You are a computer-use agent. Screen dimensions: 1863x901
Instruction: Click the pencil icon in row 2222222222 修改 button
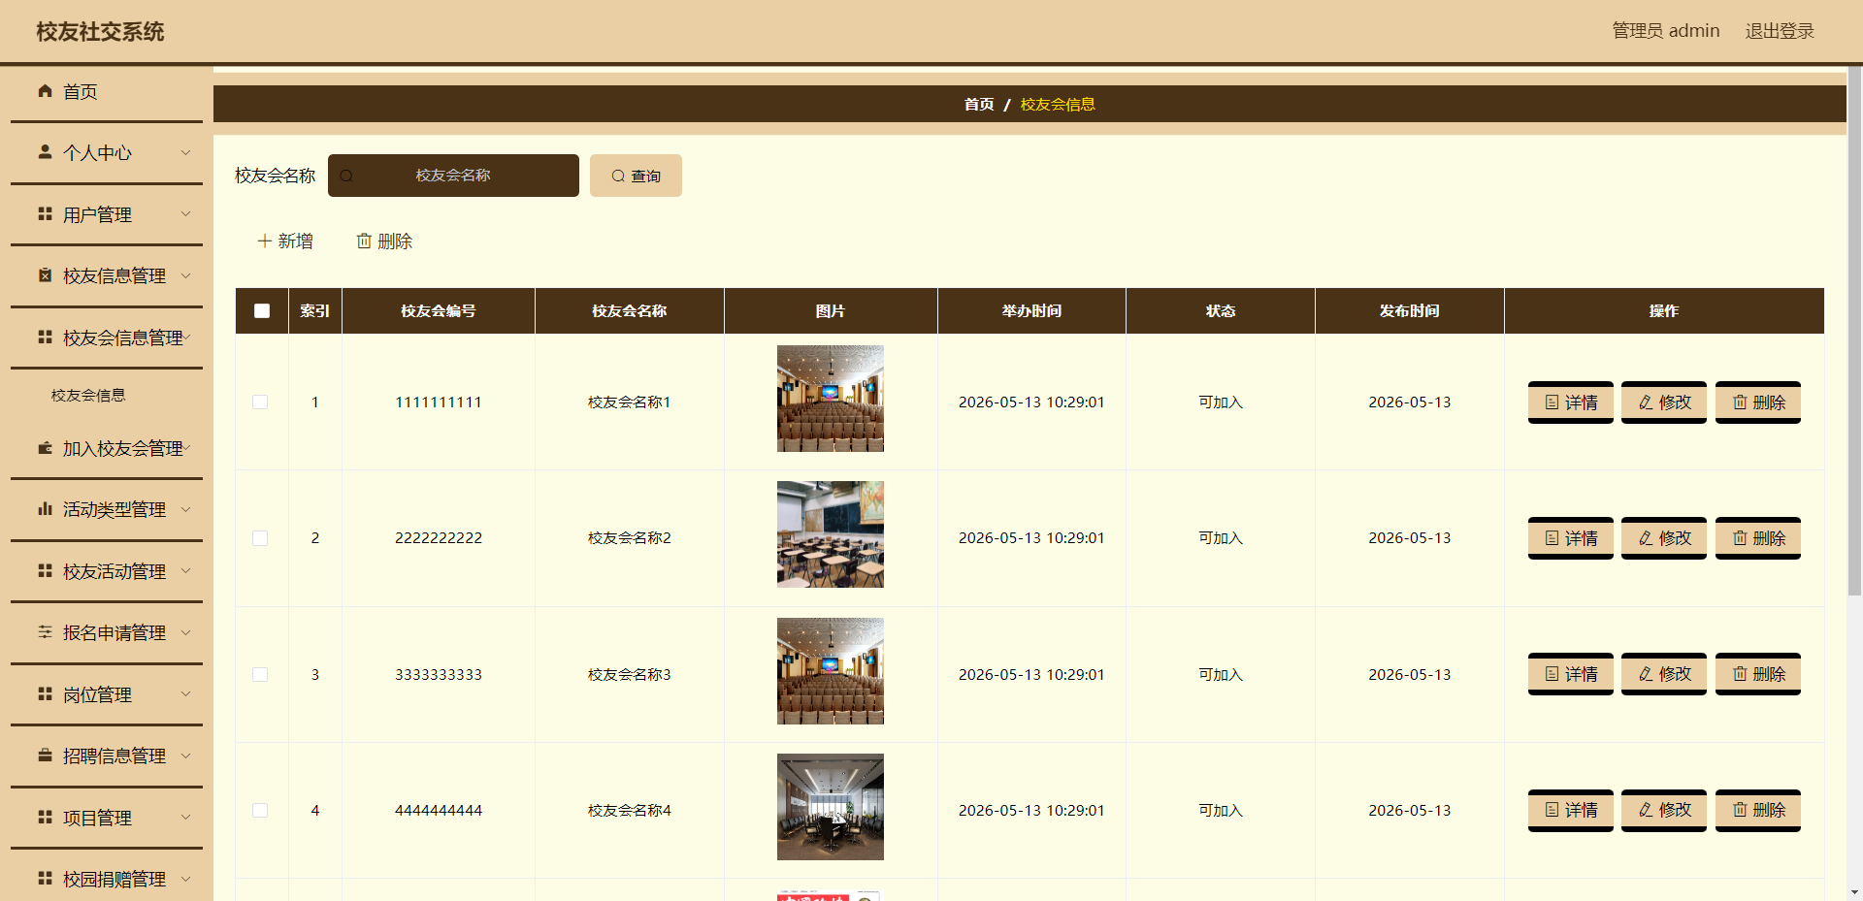point(1646,538)
